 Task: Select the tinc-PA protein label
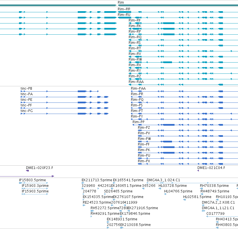click(x=27, y=94)
